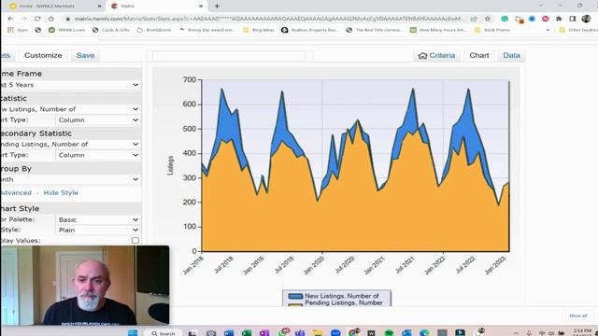Open the Apps bookmark shortcut
The height and width of the screenshot is (336, 598).
click(18, 30)
